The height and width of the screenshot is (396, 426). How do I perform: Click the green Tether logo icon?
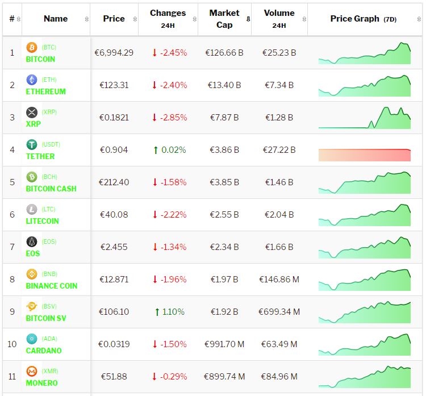(32, 145)
